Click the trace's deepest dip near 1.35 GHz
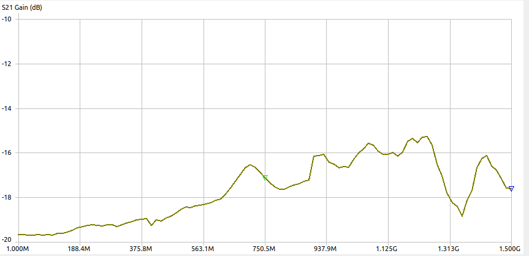The height and width of the screenshot is (256, 529). coord(462,216)
